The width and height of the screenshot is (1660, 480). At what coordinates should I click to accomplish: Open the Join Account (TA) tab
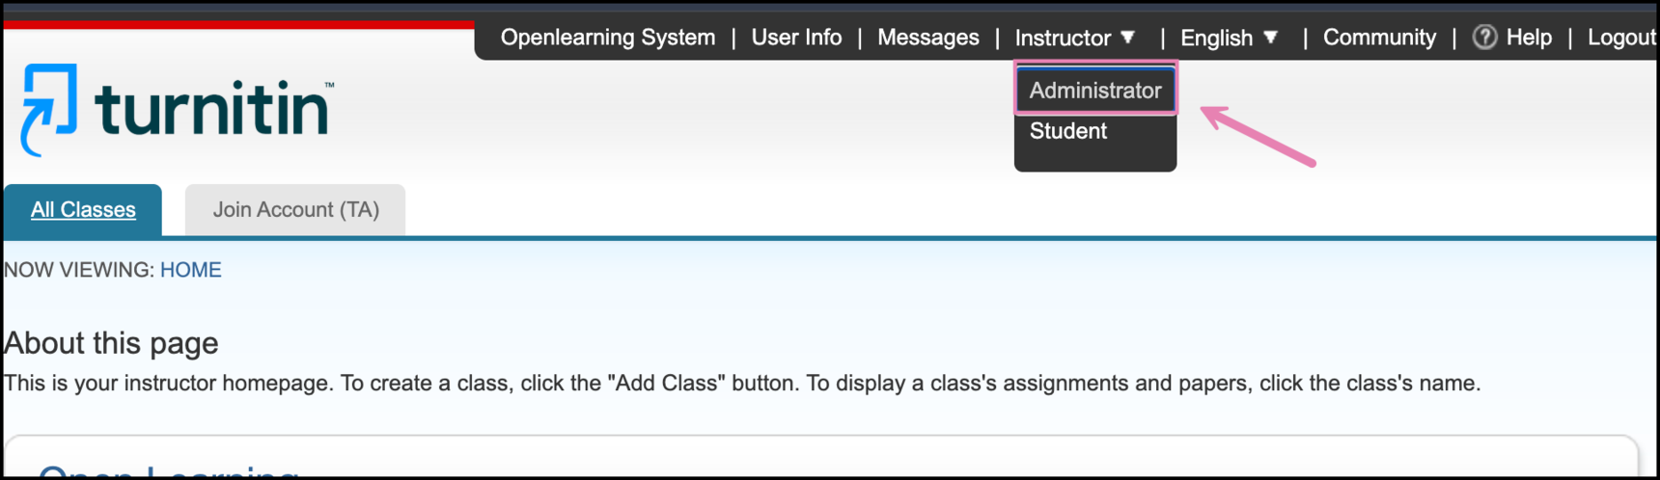295,210
